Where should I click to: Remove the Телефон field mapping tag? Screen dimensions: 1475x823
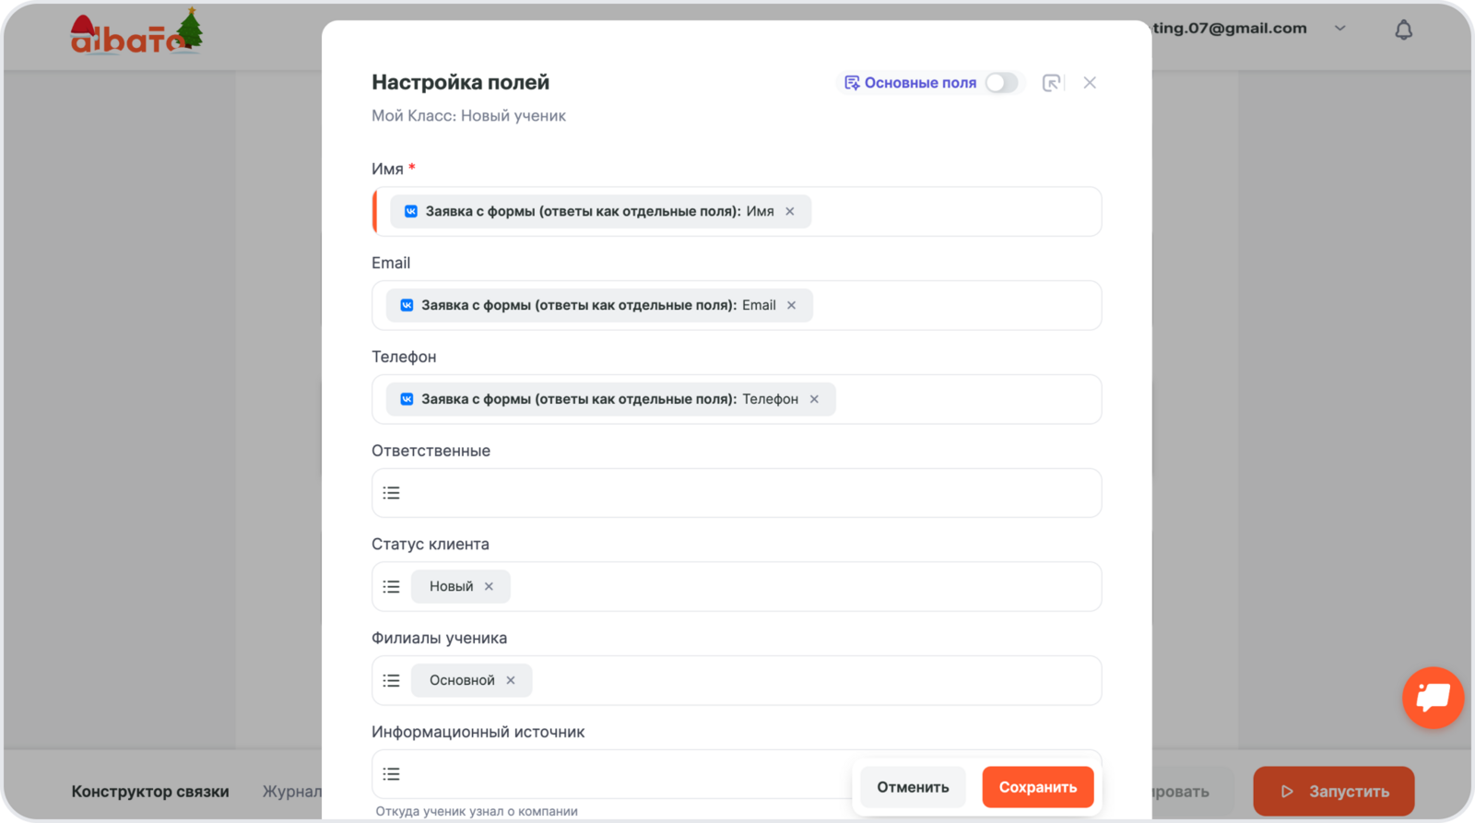coord(814,400)
